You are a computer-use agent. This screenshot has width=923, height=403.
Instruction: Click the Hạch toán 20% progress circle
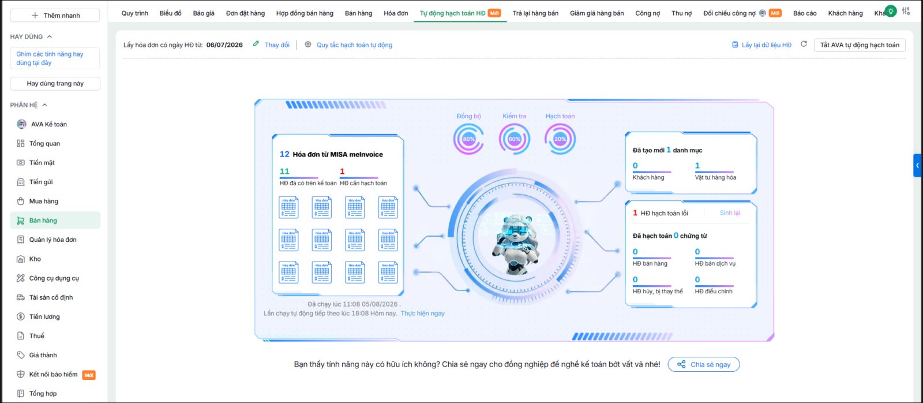560,139
